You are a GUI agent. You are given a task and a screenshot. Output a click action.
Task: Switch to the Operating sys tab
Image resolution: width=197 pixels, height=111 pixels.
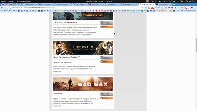(x=63, y=4)
